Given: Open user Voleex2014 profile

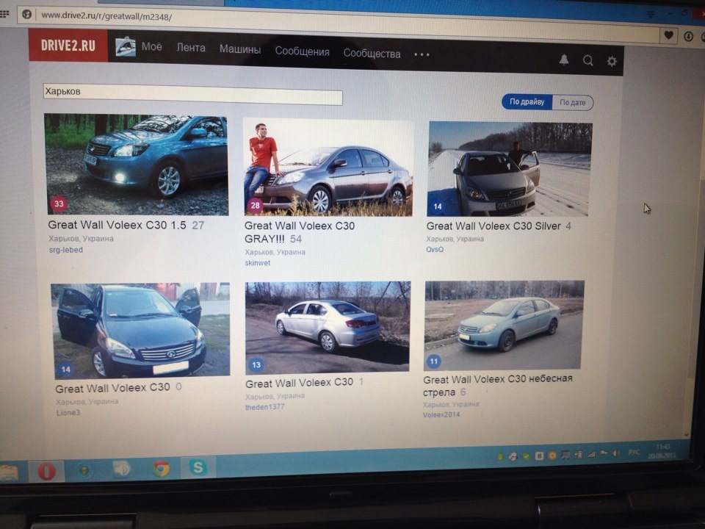Looking at the screenshot, I should (x=441, y=414).
